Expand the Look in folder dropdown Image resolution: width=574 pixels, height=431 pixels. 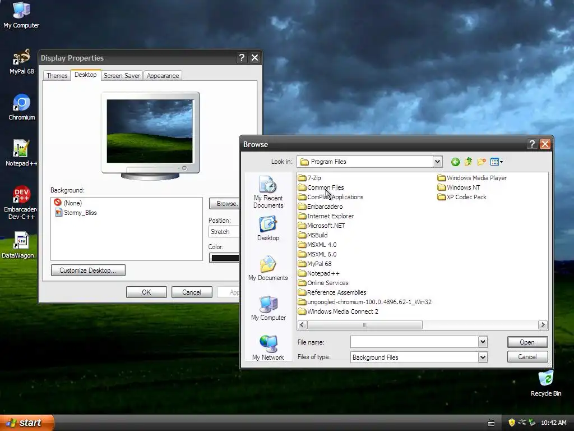437,162
